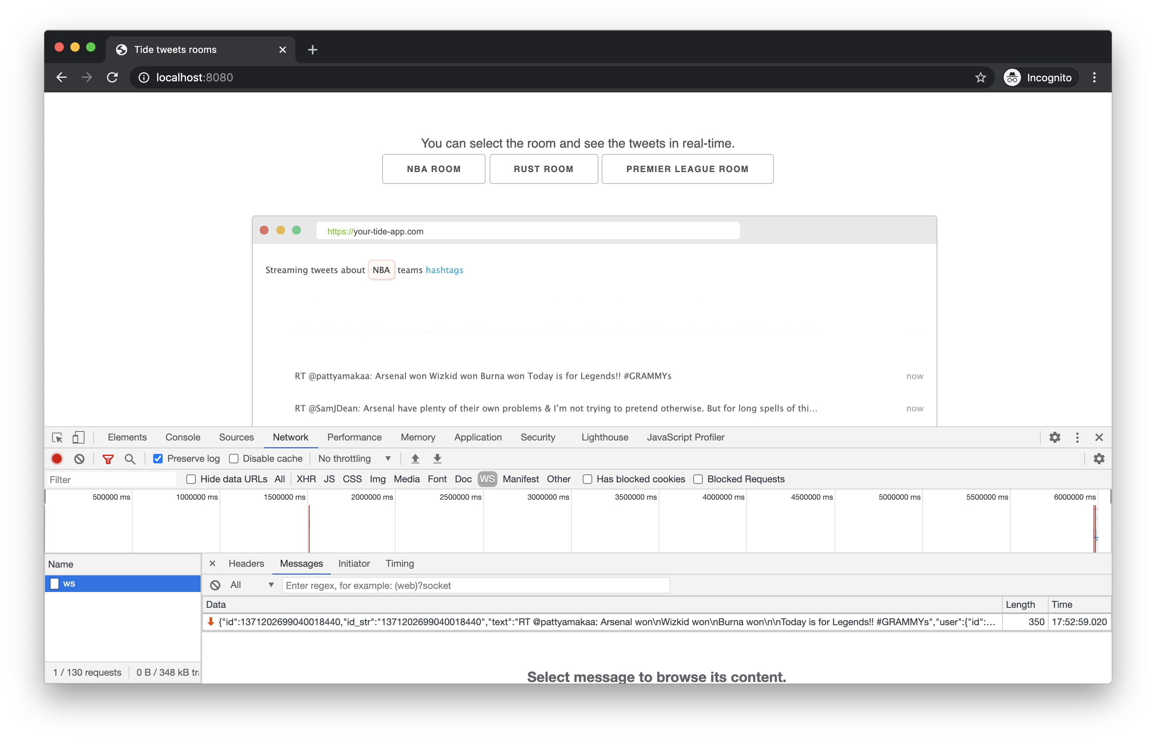Show the Initiator tab of the request

click(x=354, y=563)
